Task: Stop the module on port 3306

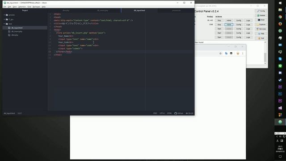Action: [219, 25]
